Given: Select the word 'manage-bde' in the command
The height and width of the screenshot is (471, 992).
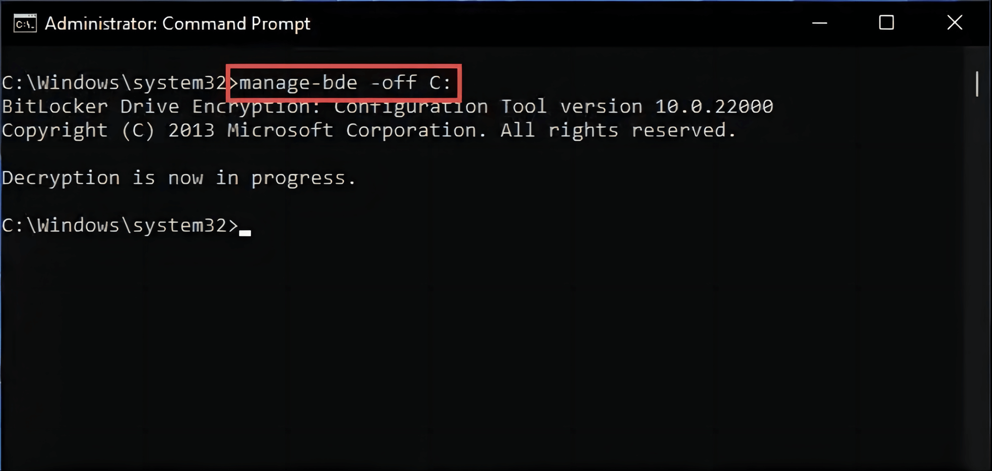Looking at the screenshot, I should [298, 82].
